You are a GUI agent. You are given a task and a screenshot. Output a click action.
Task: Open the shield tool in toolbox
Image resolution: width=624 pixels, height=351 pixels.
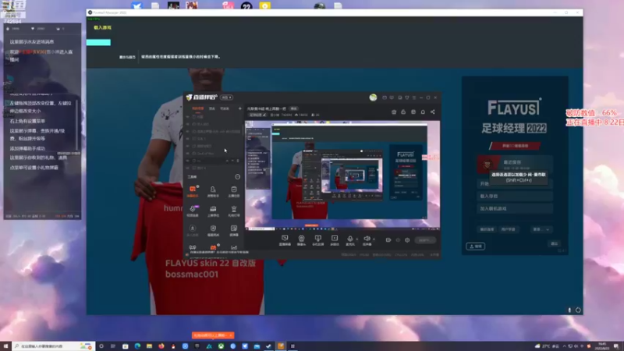click(213, 230)
